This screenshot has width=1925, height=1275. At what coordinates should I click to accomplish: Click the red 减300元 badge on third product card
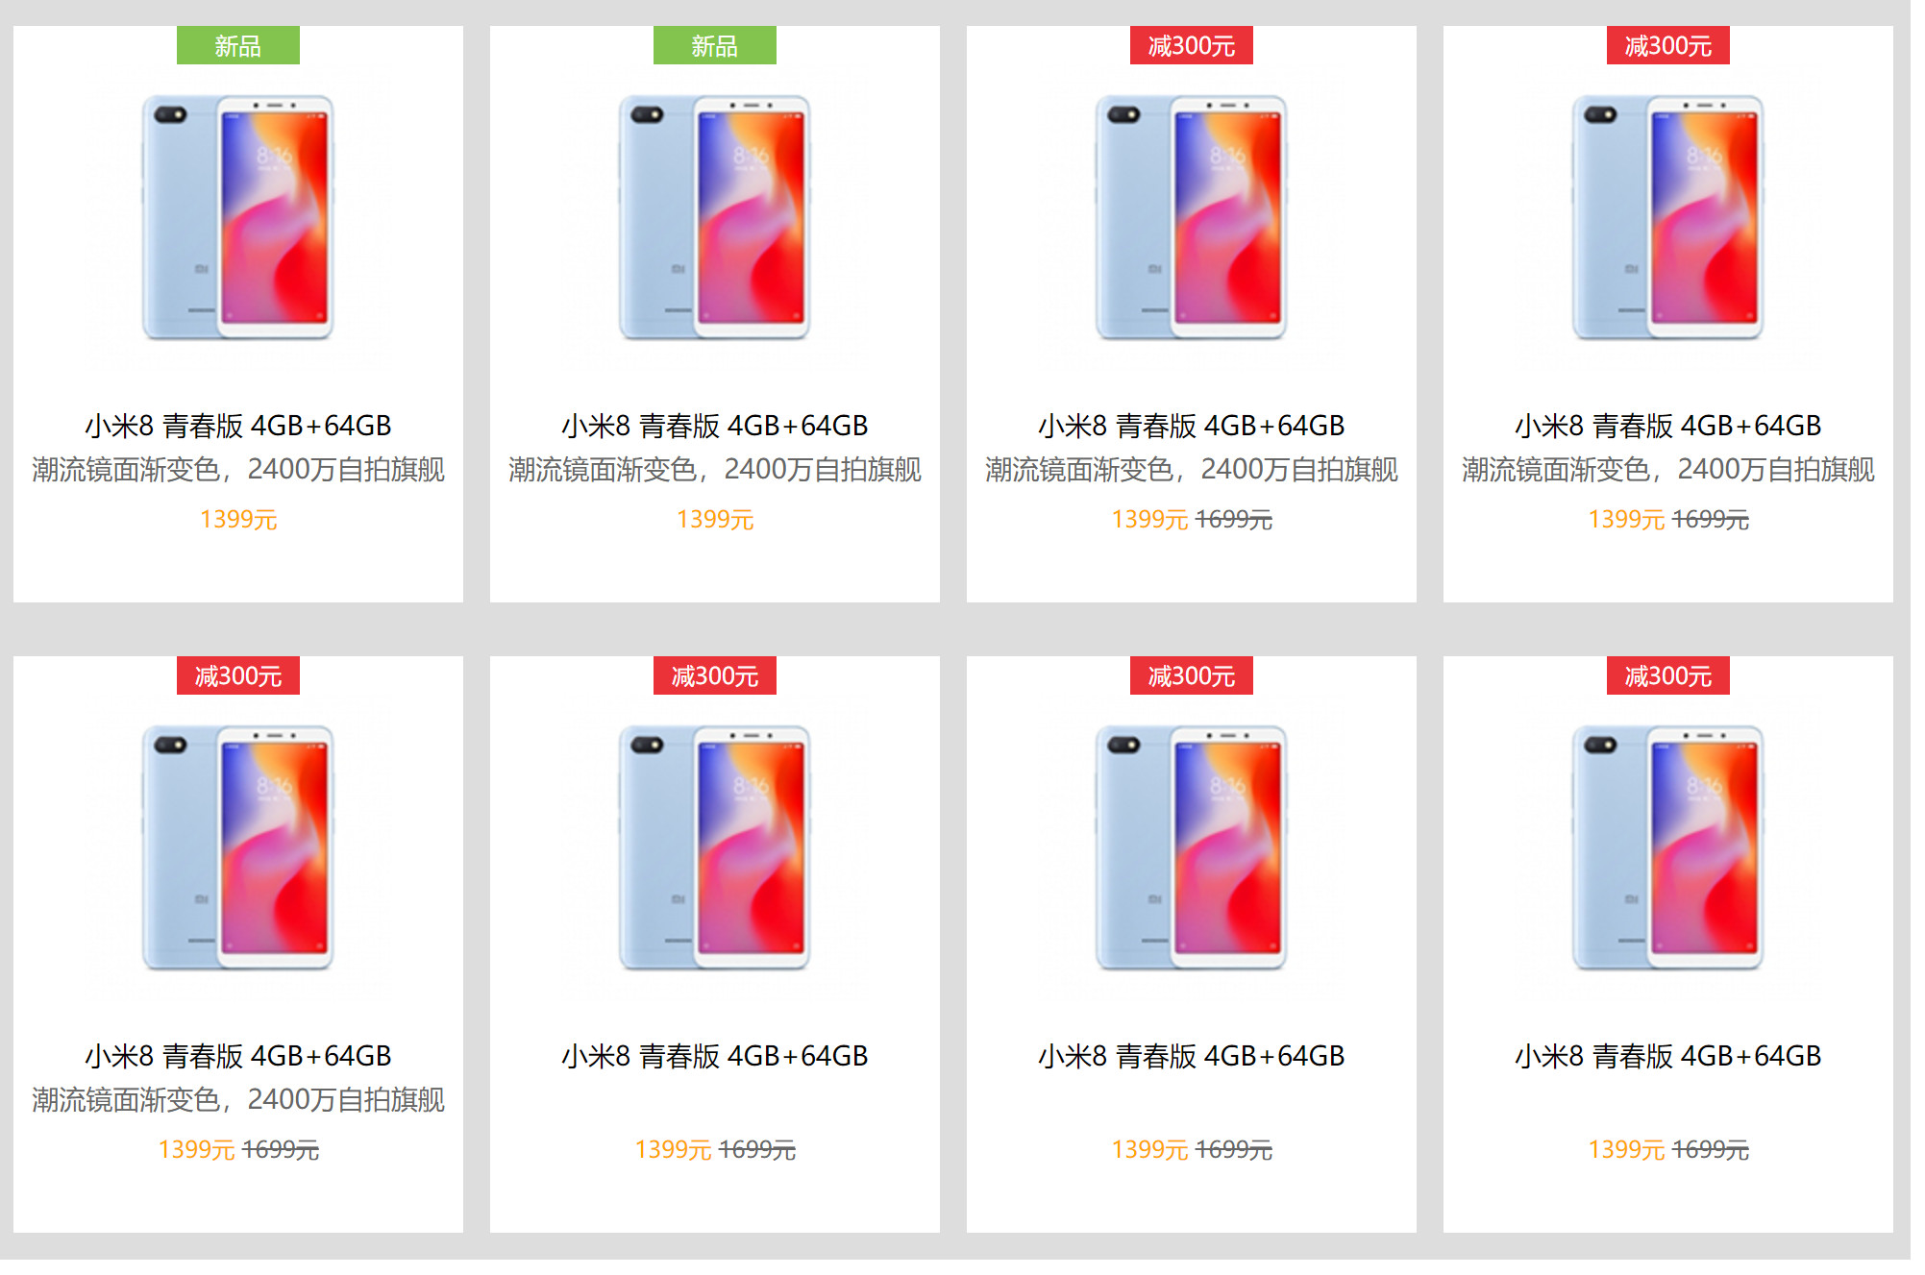click(x=1191, y=45)
